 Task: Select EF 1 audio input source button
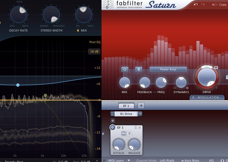tap(124, 133)
